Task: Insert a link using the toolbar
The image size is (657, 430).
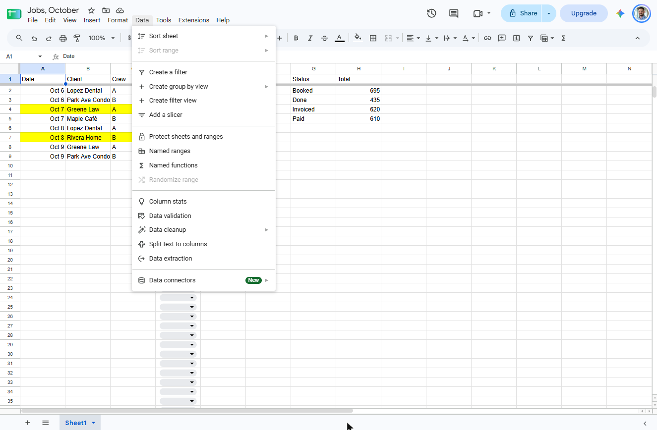Action: point(487,38)
